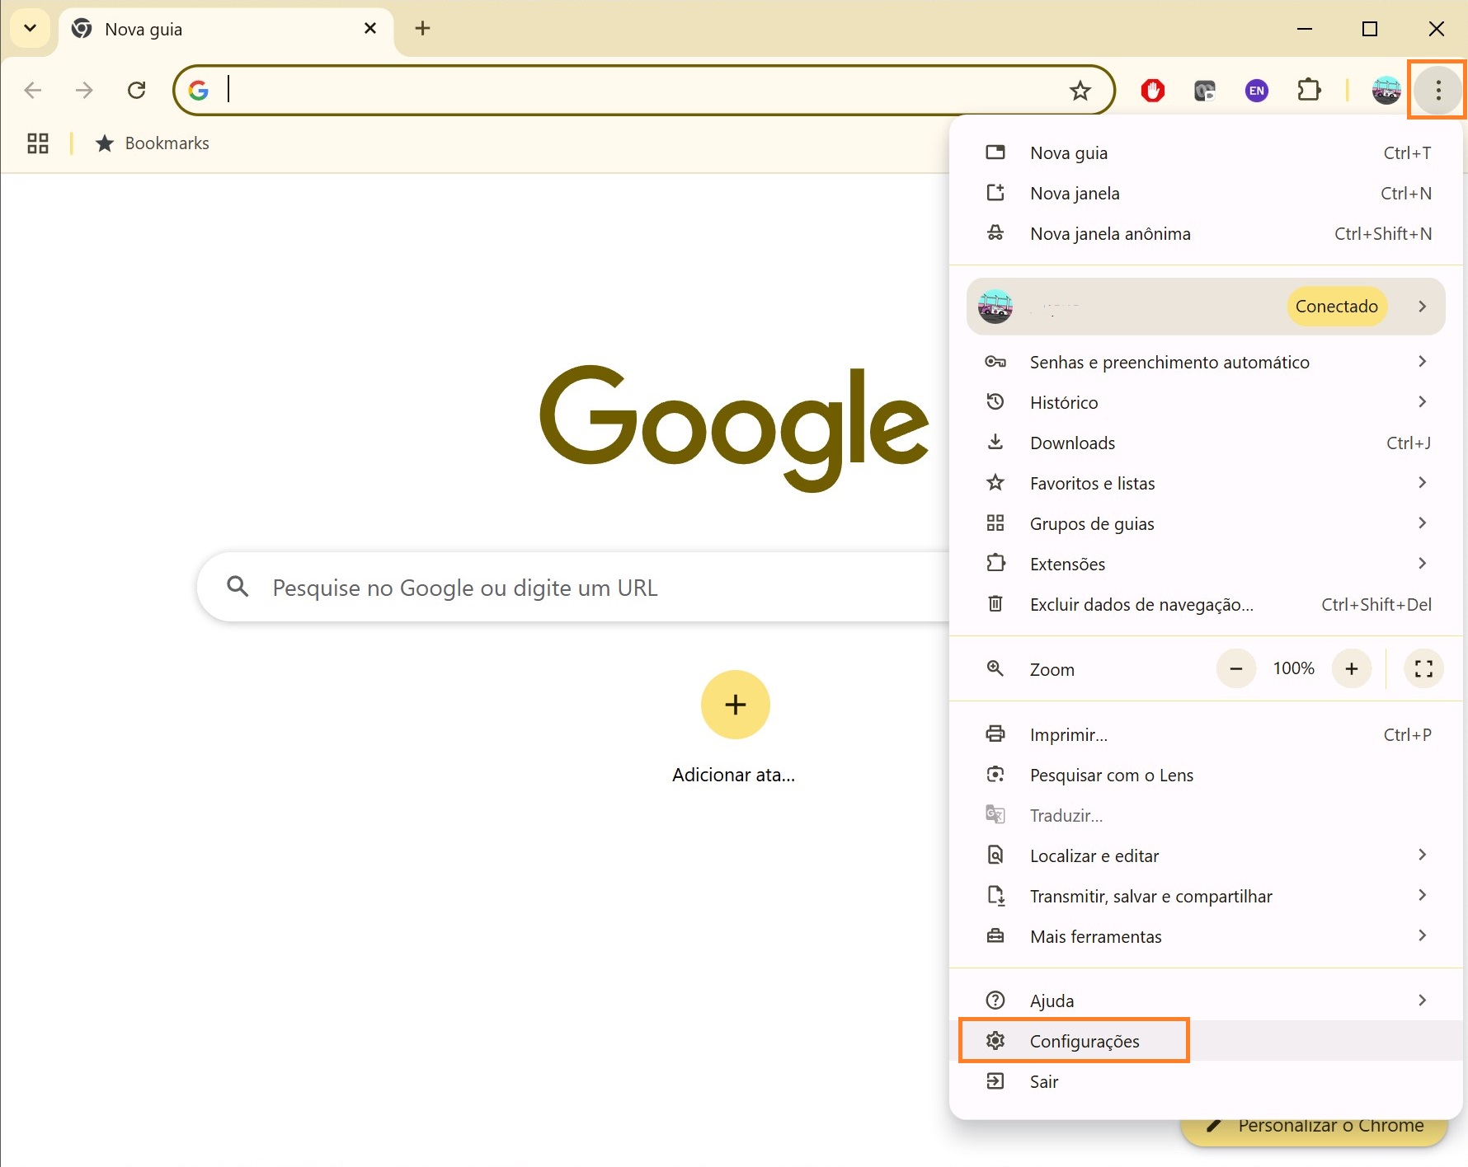
Task: Click the Downloads arrow icon in menu
Action: [995, 443]
